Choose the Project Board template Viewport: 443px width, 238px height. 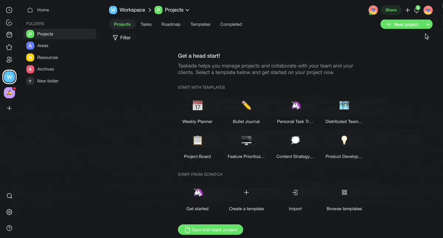pos(197,147)
